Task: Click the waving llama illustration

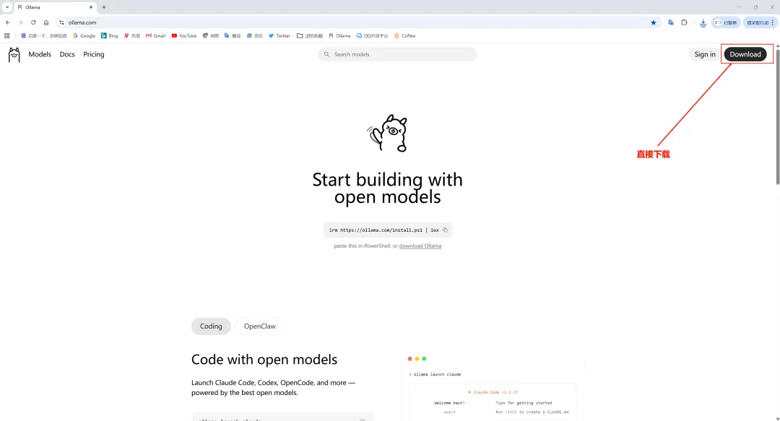Action: pos(388,133)
